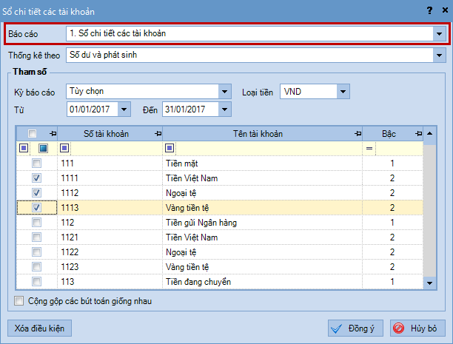Pin the Tên tài khoản column
453x344 pixels.
(x=358, y=133)
